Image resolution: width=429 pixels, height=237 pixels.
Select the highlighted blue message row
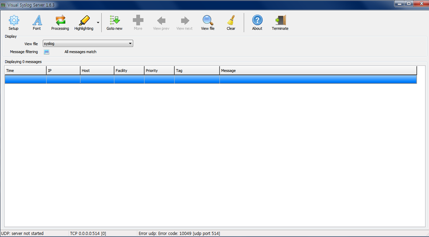(211, 79)
